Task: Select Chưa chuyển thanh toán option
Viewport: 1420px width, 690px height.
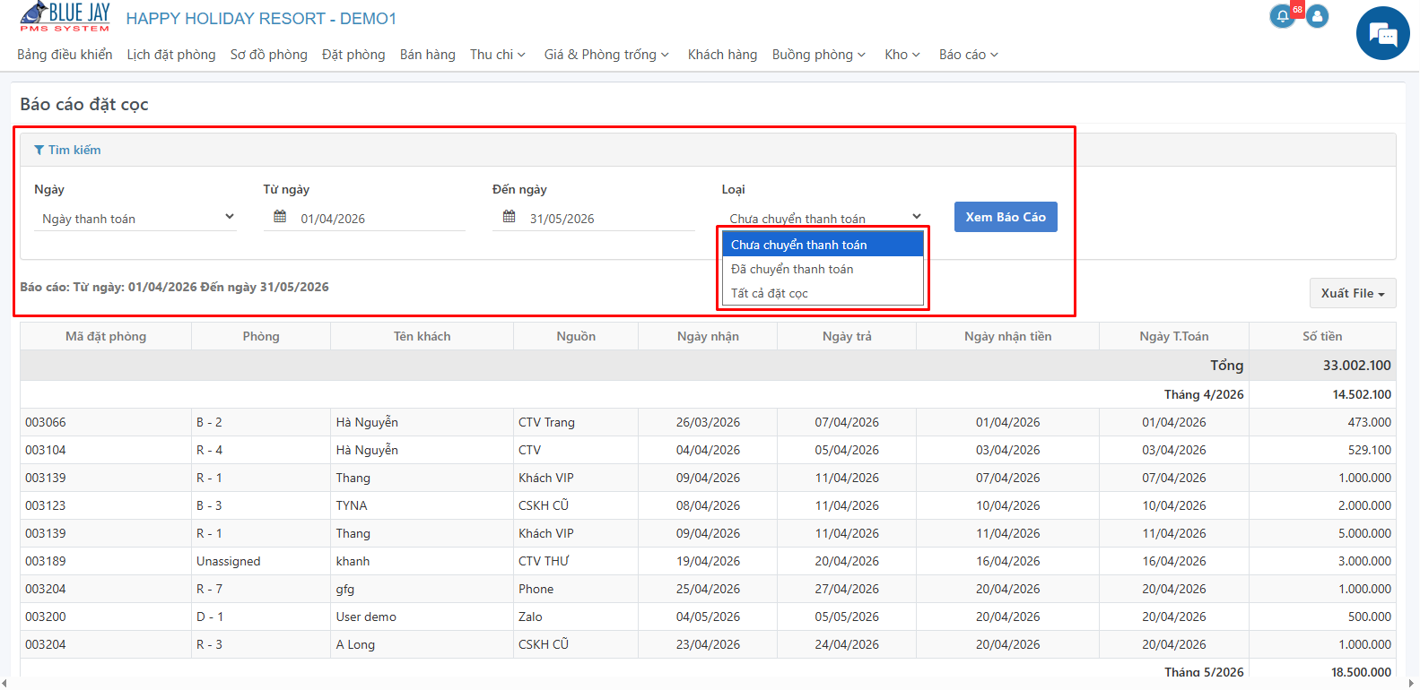Action: pyautogui.click(x=823, y=245)
